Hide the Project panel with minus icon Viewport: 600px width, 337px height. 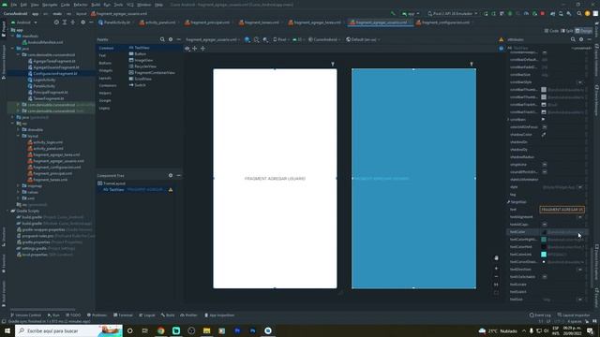[91, 22]
